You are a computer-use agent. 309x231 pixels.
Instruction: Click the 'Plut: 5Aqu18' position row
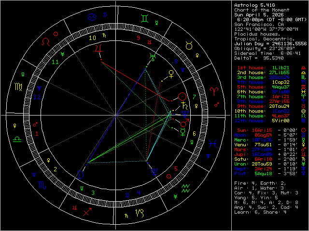pyautogui.click(x=270, y=174)
